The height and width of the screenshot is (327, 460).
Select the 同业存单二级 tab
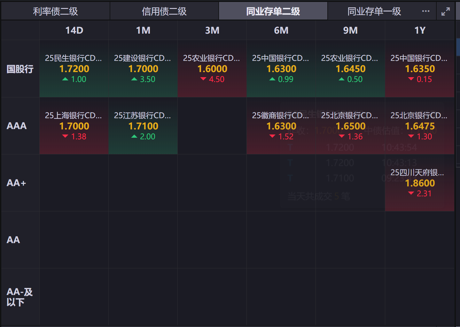[x=273, y=12]
